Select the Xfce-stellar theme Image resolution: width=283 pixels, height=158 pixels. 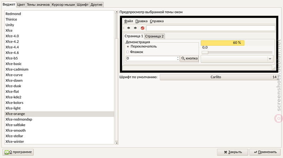coord(59,136)
